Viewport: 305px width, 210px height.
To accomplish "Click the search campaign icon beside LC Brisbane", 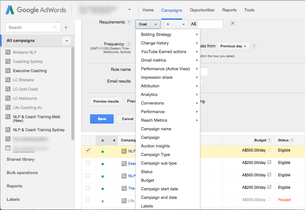I will point(8,80).
